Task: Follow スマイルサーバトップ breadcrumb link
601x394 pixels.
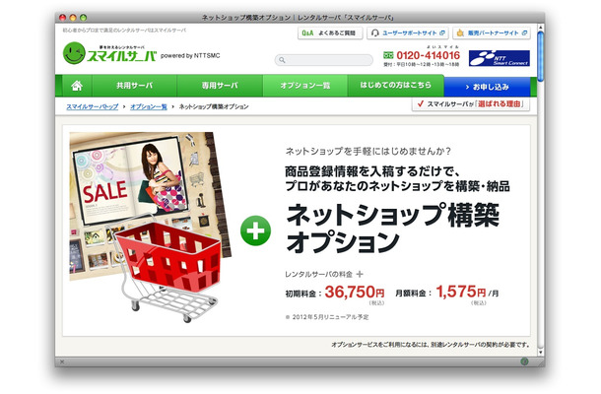Action: [93, 106]
